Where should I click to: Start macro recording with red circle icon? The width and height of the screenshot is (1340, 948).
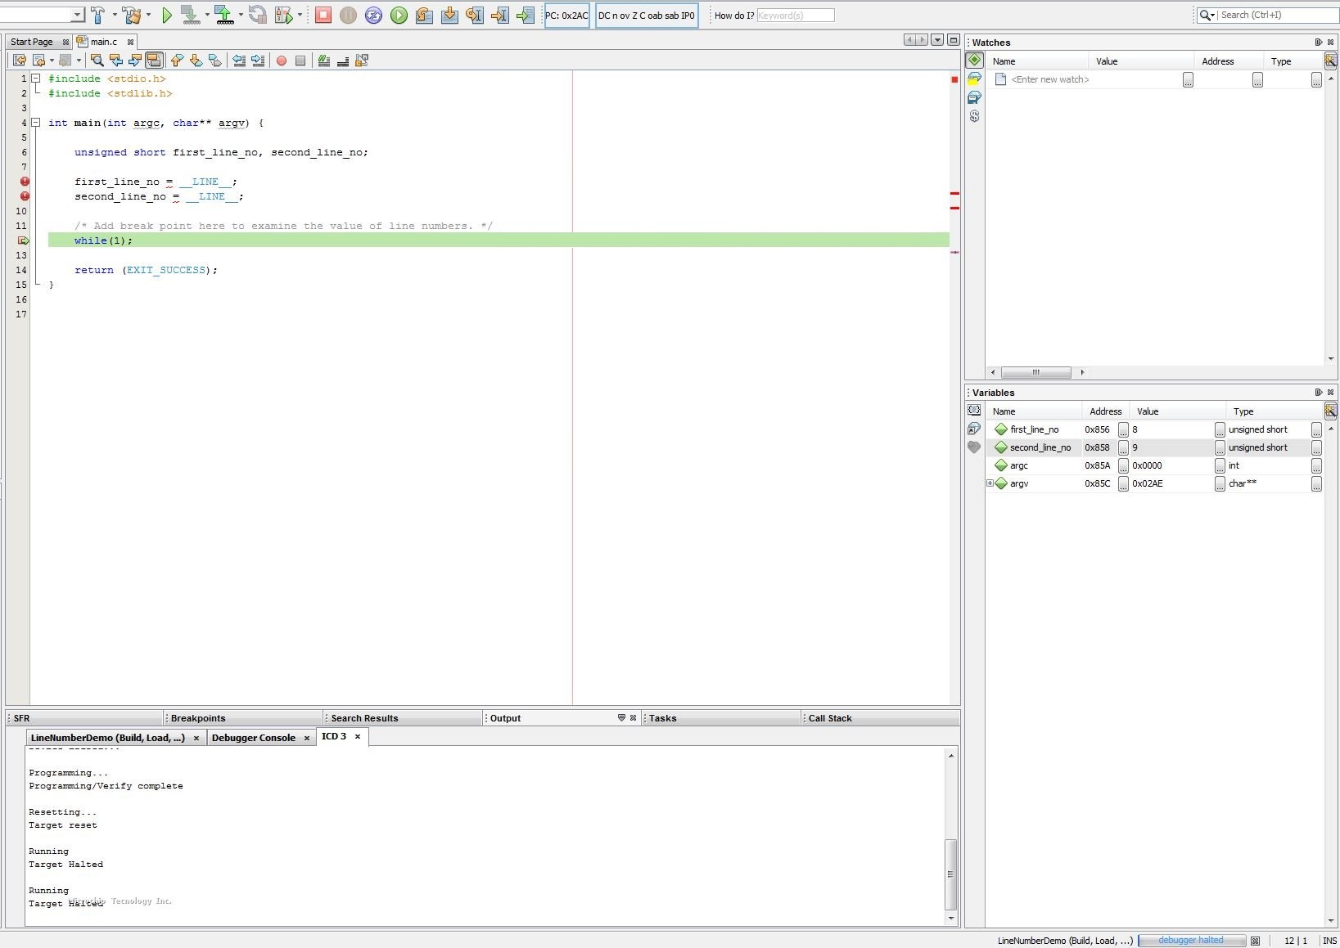(282, 61)
